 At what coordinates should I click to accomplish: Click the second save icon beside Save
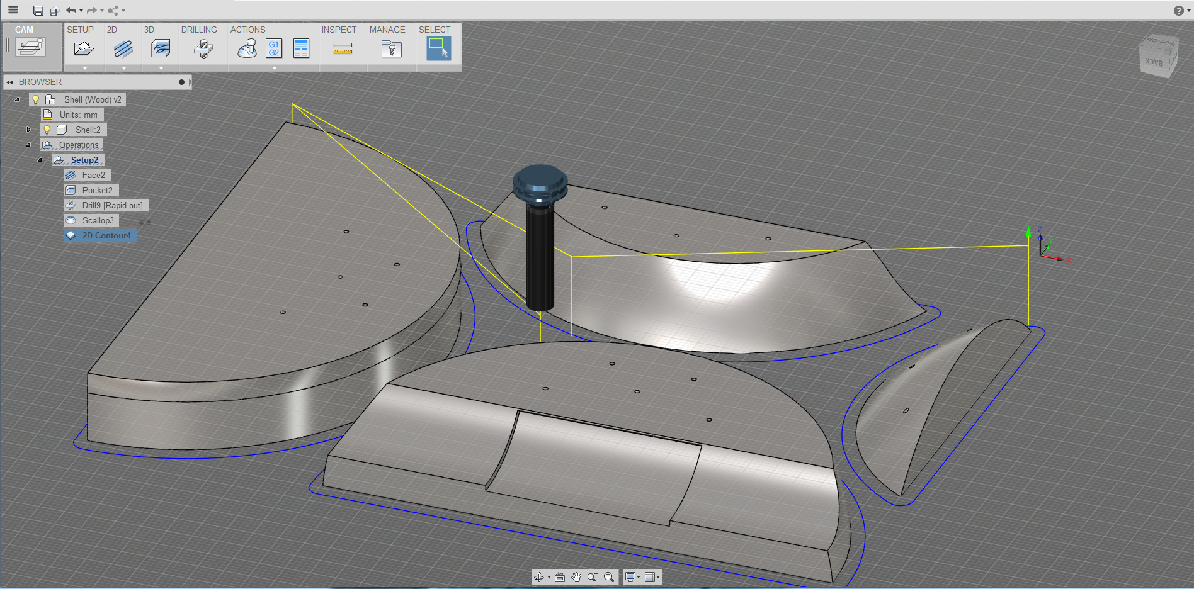coord(54,11)
